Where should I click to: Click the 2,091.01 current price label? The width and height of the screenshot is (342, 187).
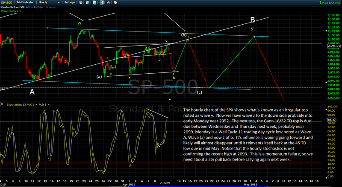coord(334,46)
